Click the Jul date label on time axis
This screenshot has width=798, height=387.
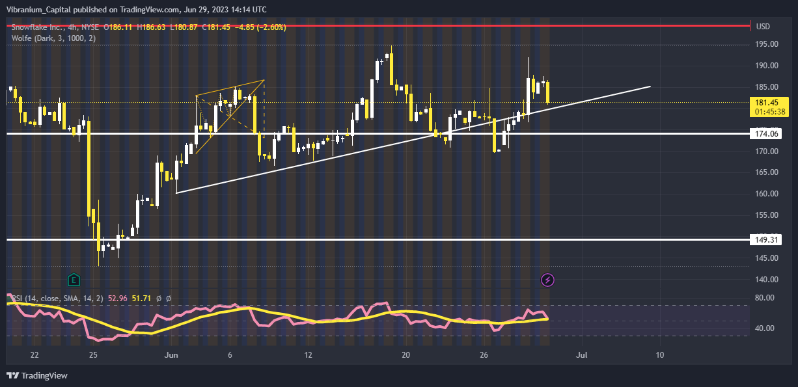click(582, 355)
